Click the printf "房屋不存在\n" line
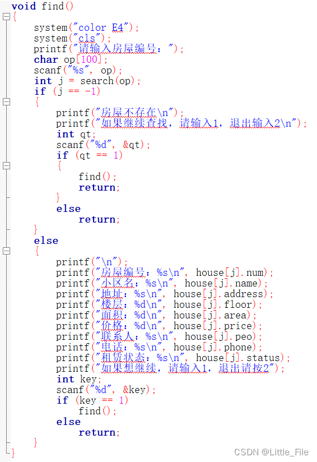The height and width of the screenshot is (462, 317). (120, 113)
